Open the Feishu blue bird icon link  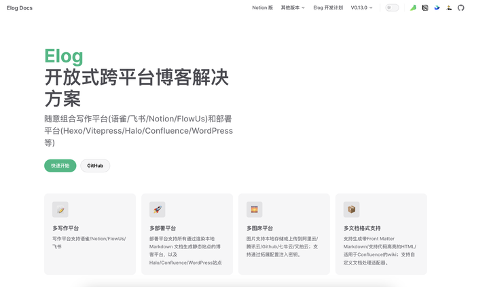tap(437, 7)
